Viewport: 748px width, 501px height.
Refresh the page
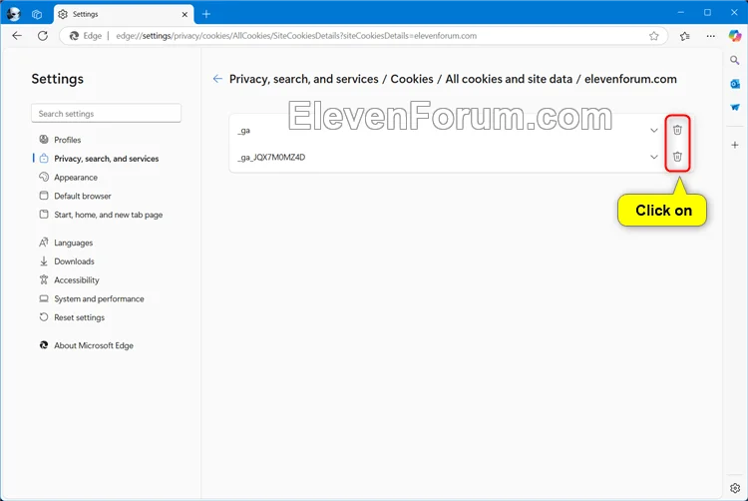tap(43, 36)
